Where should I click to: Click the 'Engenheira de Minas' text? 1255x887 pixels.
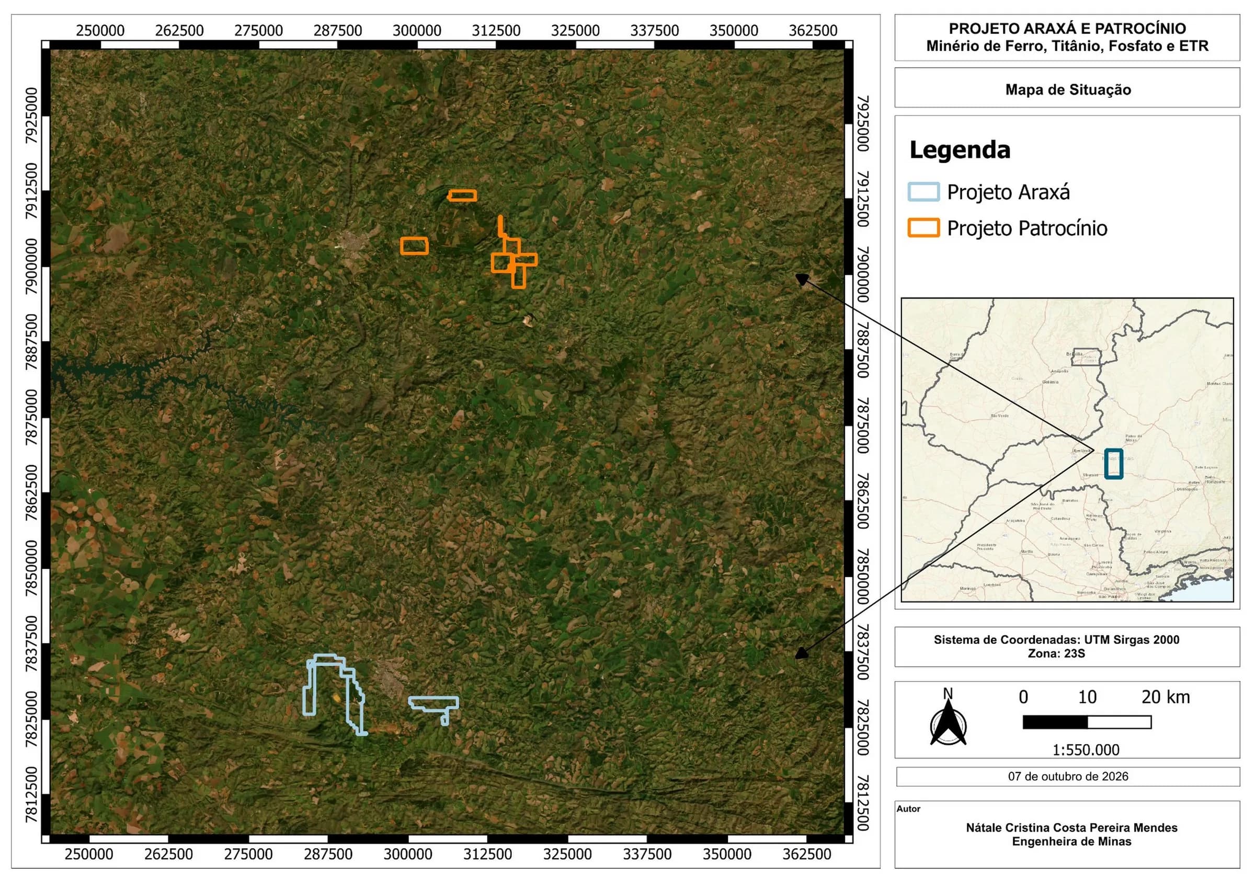pyautogui.click(x=1071, y=842)
